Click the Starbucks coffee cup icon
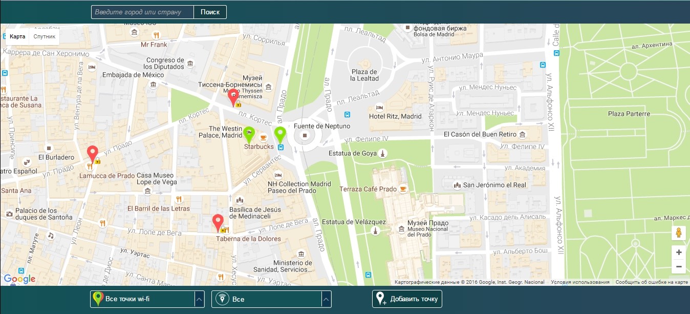Viewport: 690px width, 314px height. pyautogui.click(x=264, y=137)
